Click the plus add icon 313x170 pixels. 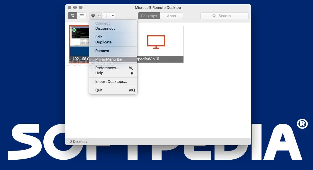[106, 16]
